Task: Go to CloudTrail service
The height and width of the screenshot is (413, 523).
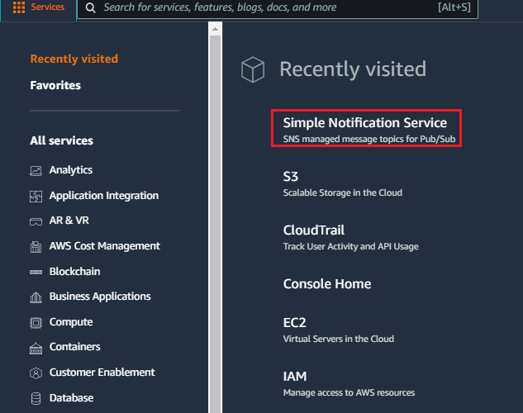Action: coord(313,230)
